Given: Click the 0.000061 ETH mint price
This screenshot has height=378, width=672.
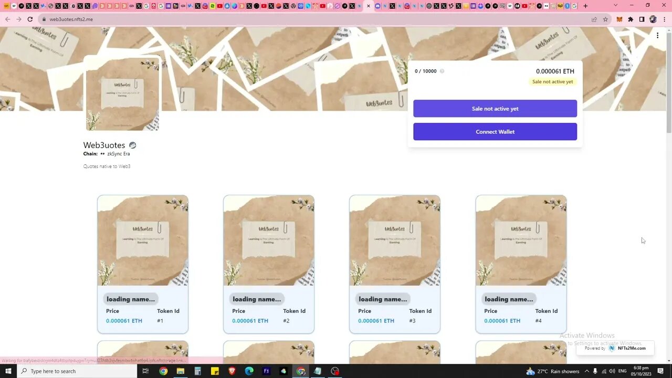Looking at the screenshot, I should tap(555, 71).
